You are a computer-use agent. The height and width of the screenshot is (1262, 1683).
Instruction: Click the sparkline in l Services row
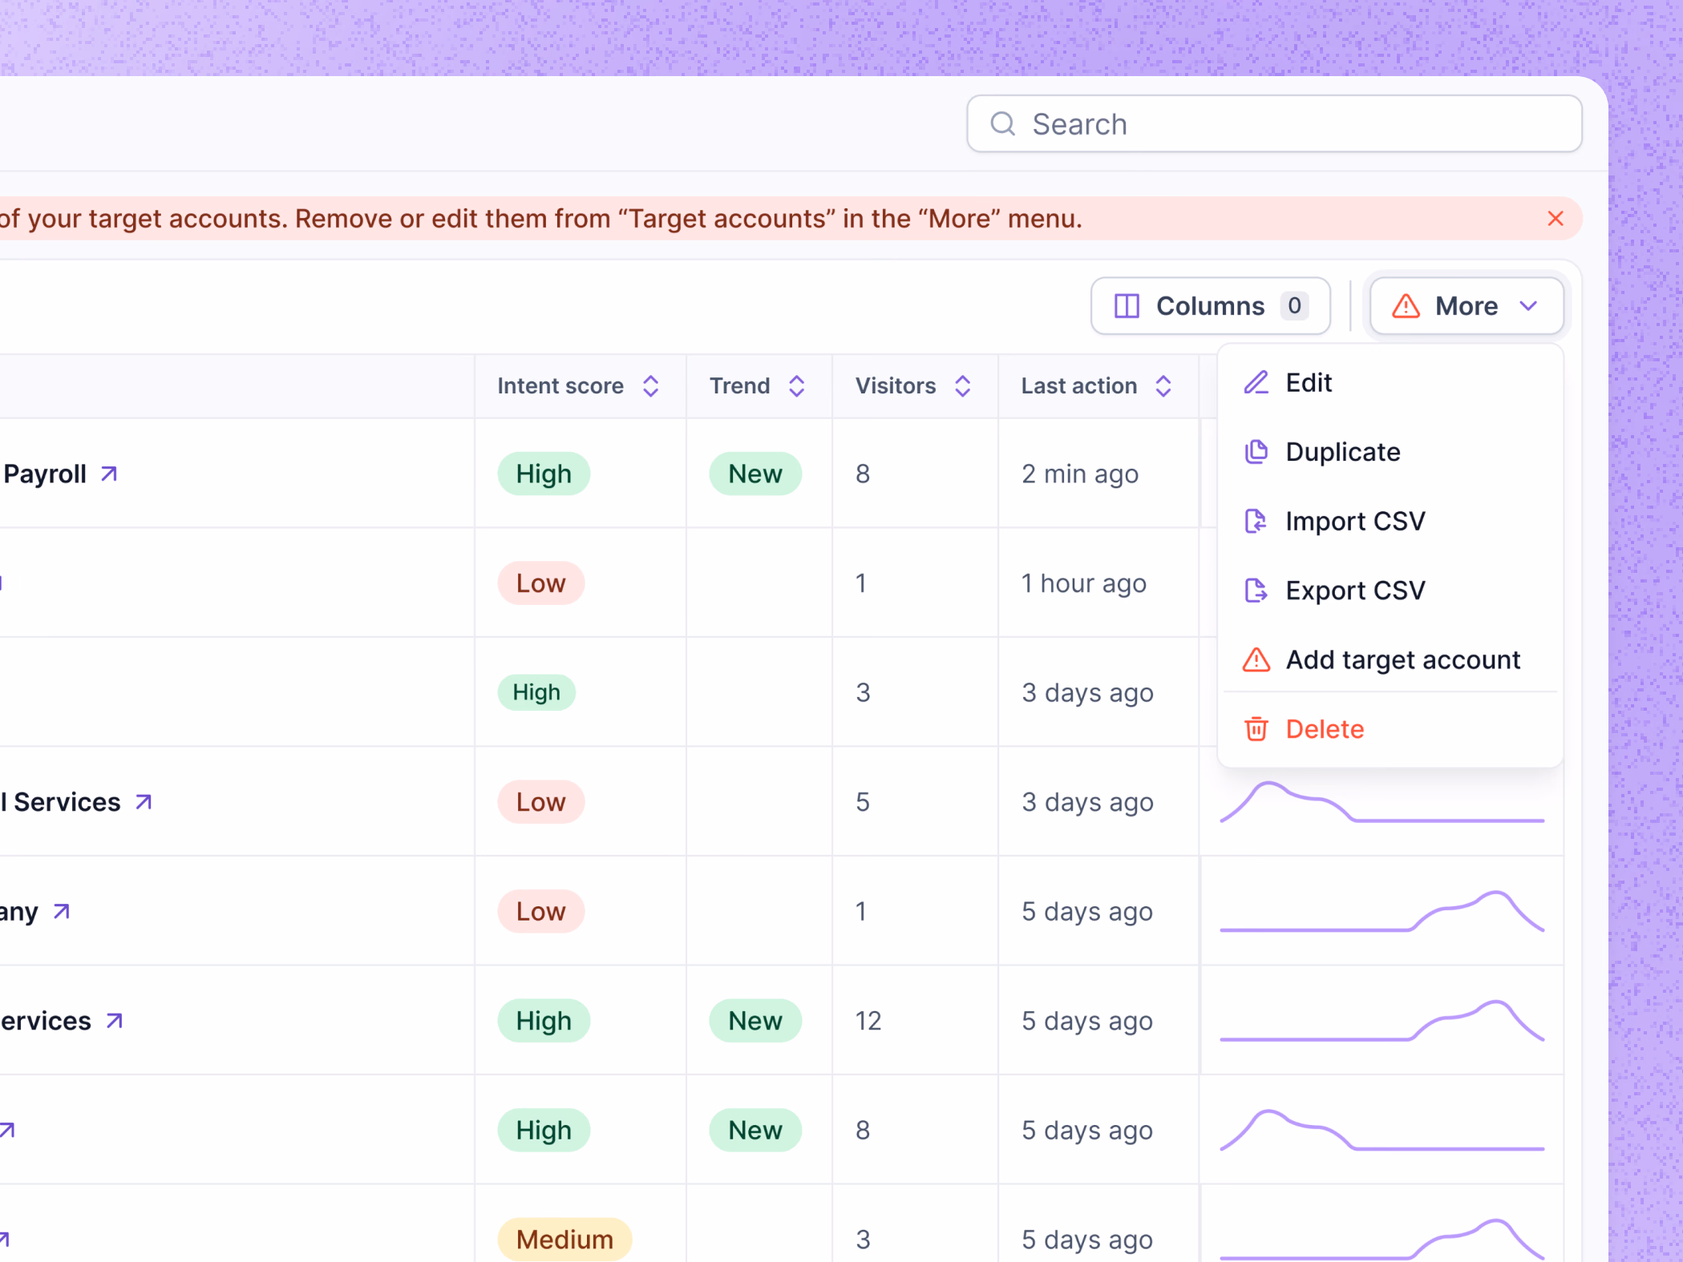point(1382,802)
